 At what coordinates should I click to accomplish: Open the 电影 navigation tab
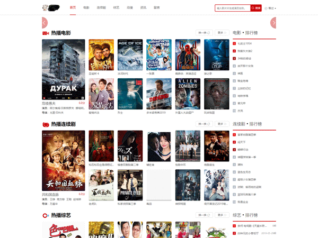tap(86, 8)
